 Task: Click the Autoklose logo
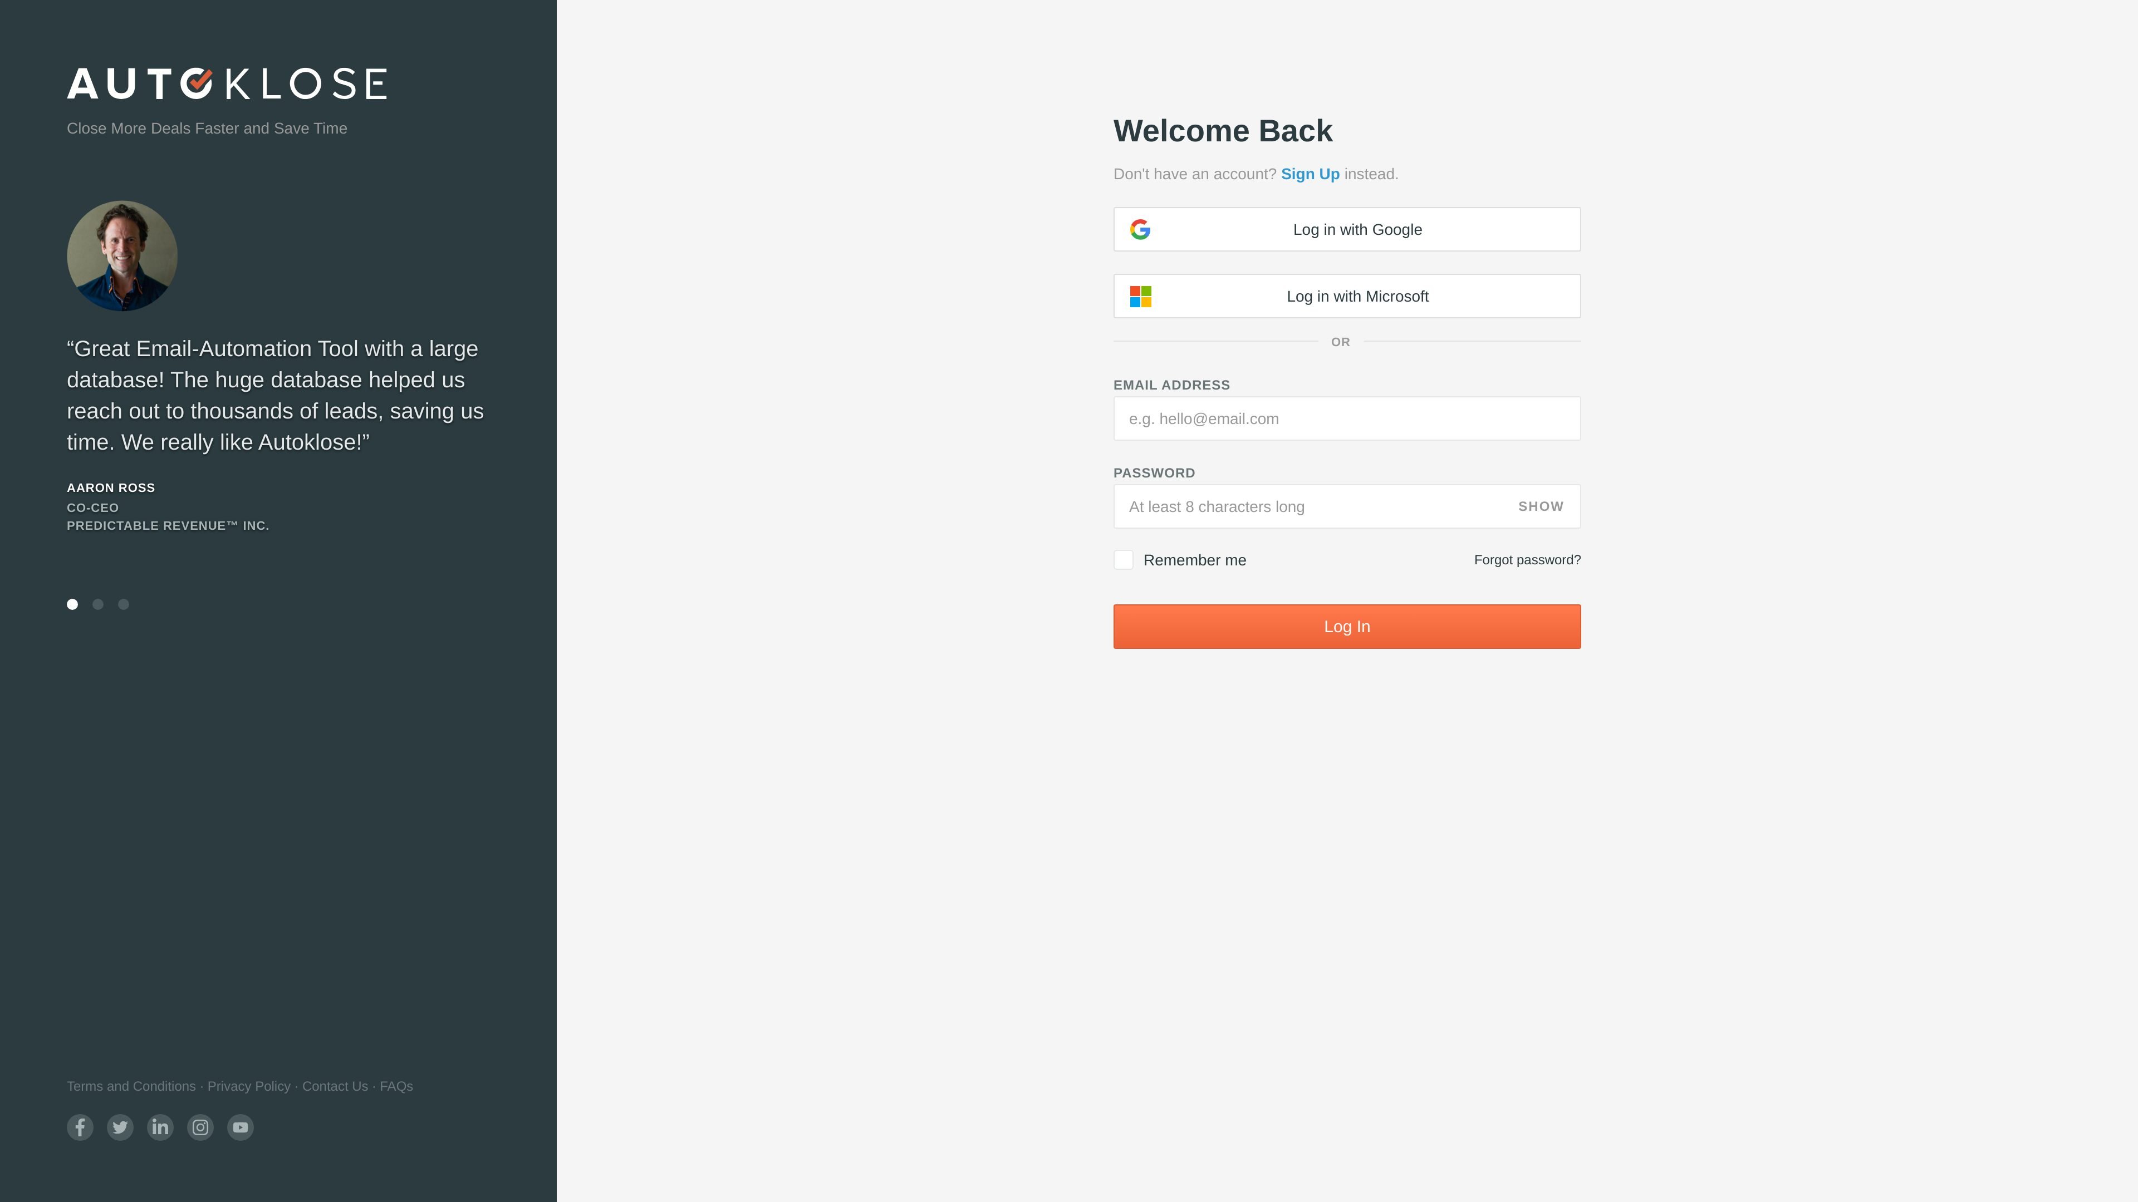pos(227,84)
